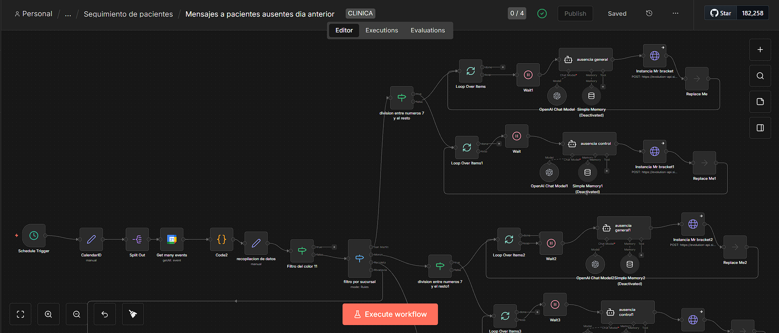
Task: Click the CLINICA tag
Action: point(361,13)
